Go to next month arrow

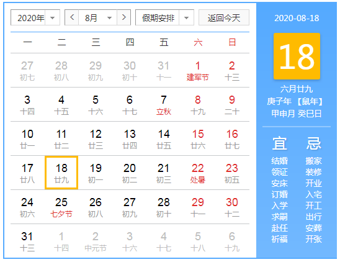tap(123, 17)
